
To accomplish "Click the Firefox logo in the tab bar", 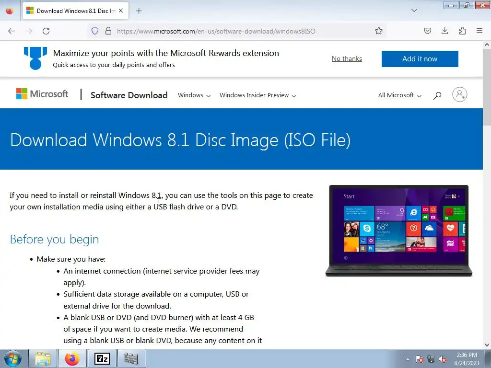I will click(x=10, y=11).
